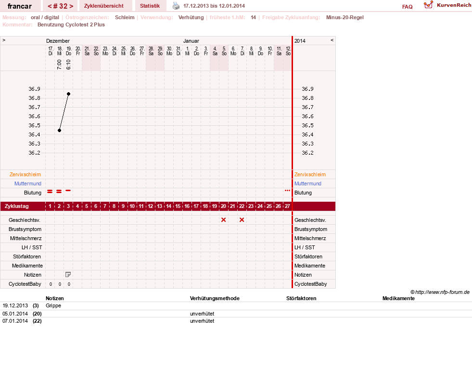
Task: Click spotting dots on cycle day 27
Action: (287, 191)
